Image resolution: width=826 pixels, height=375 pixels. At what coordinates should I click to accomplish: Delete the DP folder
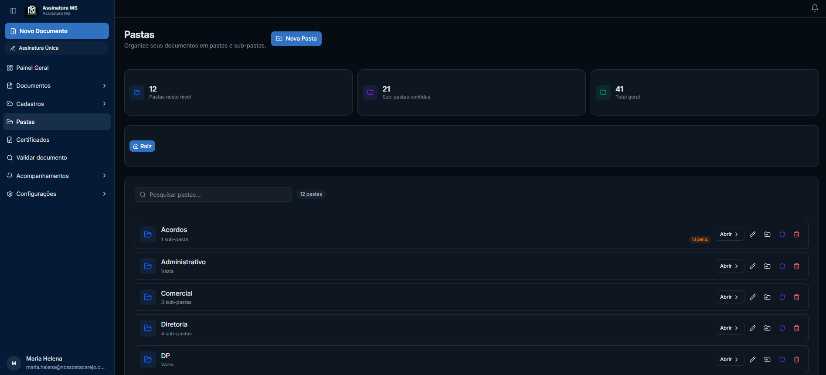coord(796,359)
